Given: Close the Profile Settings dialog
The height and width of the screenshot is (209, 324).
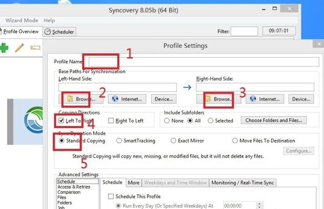Looking at the screenshot, I should tap(319, 44).
